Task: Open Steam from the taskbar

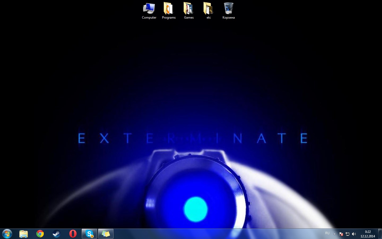Action: pyautogui.click(x=57, y=234)
